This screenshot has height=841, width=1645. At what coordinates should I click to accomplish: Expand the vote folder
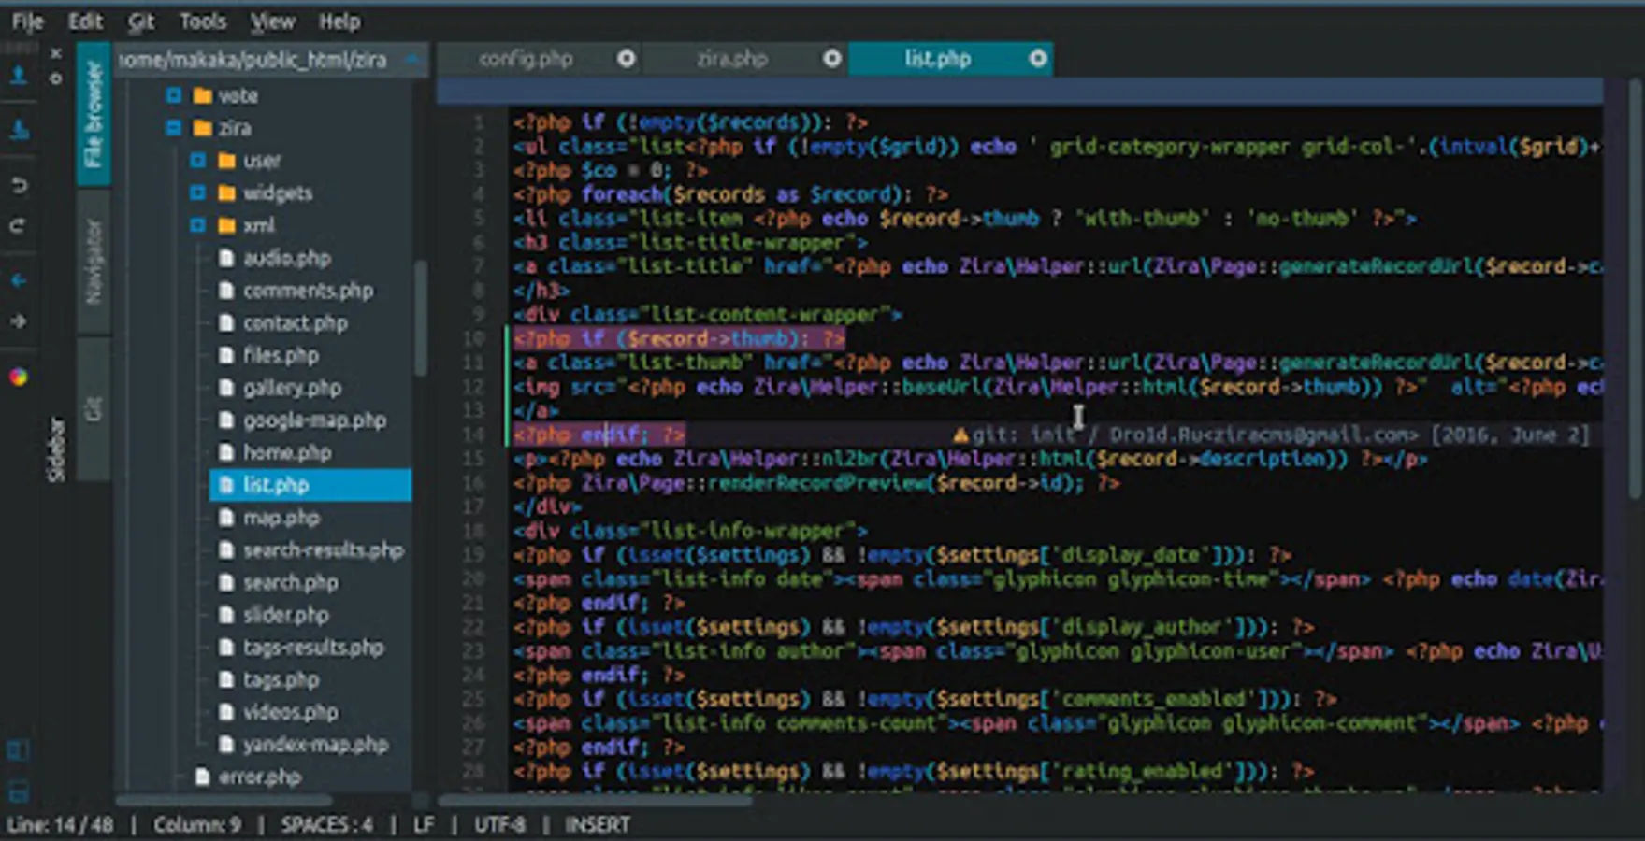(x=173, y=95)
